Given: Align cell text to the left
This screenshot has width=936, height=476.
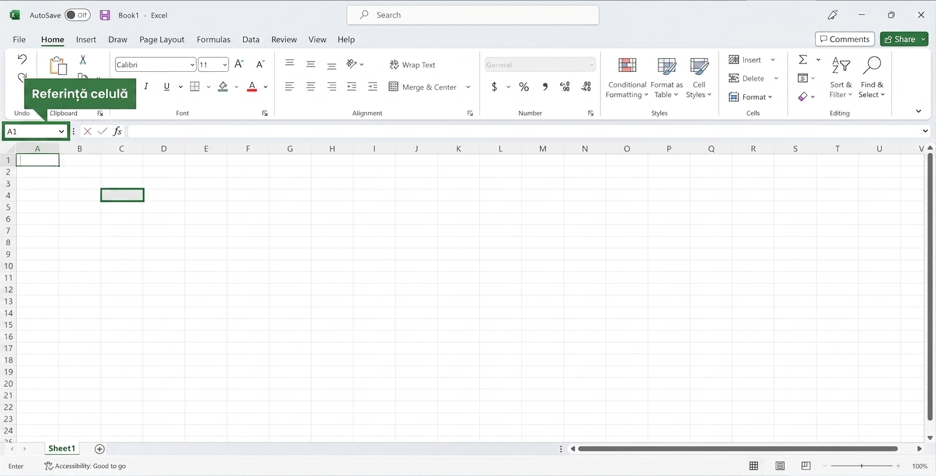Looking at the screenshot, I should [x=290, y=87].
